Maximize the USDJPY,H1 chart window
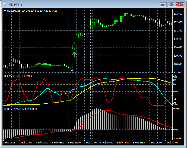 171,5
